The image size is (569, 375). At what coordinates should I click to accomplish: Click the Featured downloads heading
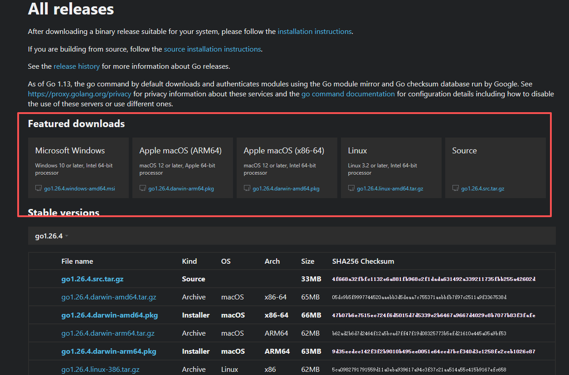(x=76, y=123)
